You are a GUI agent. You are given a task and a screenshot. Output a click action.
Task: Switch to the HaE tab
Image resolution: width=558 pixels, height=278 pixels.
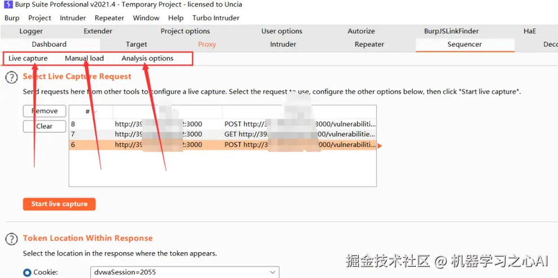tap(530, 32)
